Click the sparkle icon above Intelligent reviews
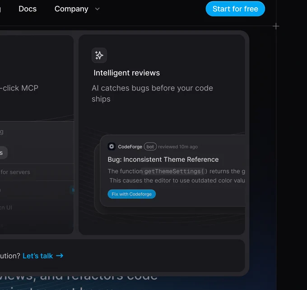307x290 pixels. (99, 55)
